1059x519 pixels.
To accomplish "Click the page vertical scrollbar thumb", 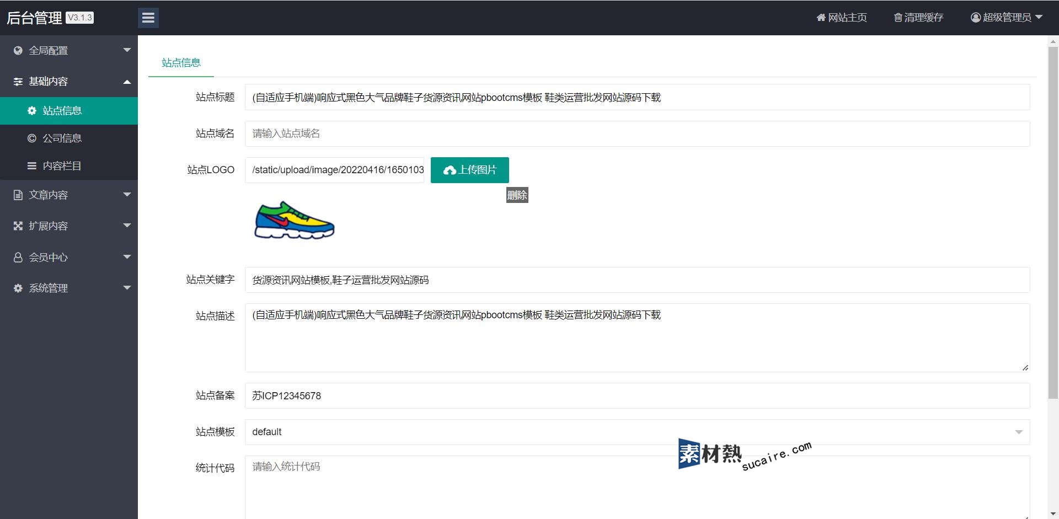I will pos(1053,223).
